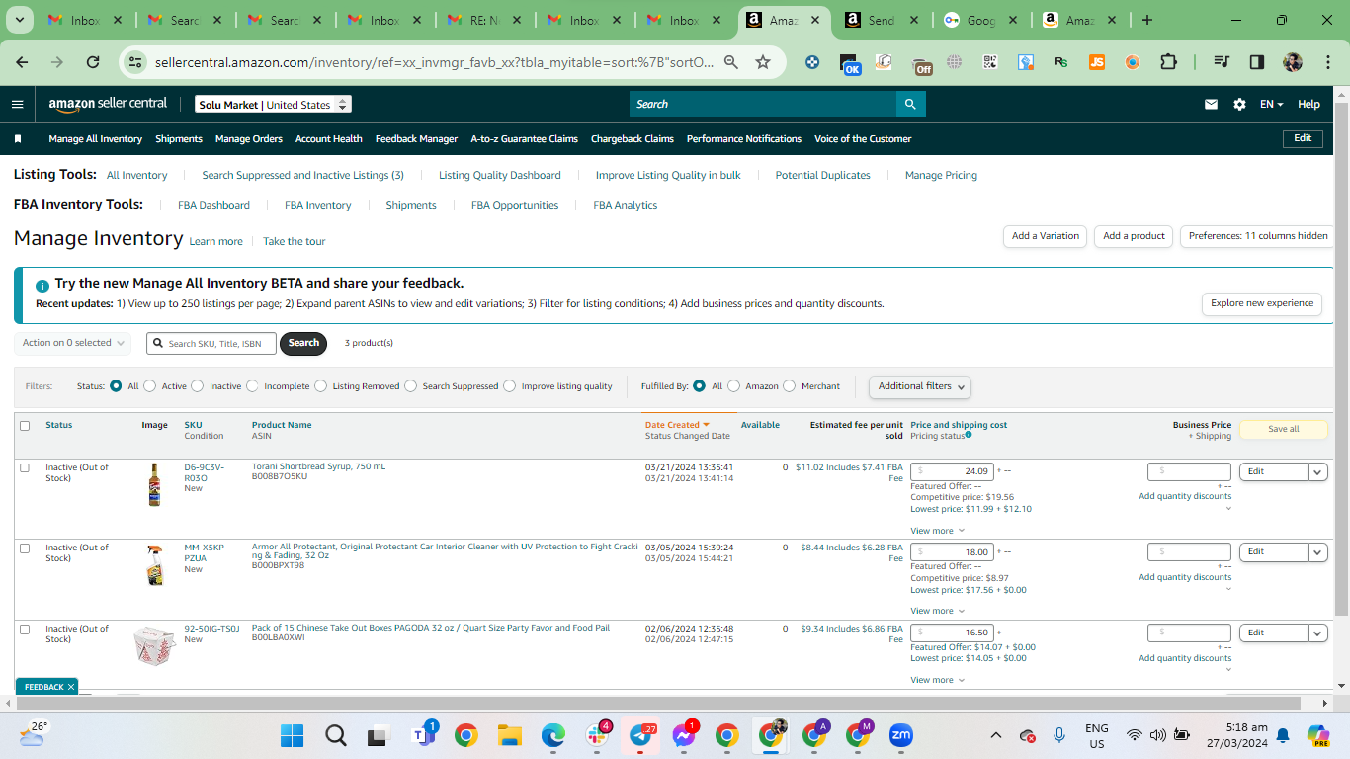Image resolution: width=1350 pixels, height=759 pixels.
Task: Select the Listing Removed status filter
Action: point(320,386)
